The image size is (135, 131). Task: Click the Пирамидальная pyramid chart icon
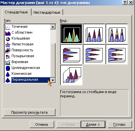click(8, 80)
